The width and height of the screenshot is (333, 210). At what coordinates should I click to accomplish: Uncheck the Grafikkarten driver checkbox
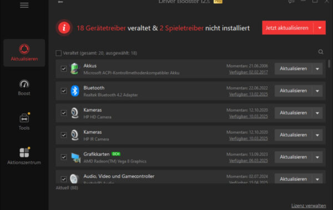click(64, 157)
